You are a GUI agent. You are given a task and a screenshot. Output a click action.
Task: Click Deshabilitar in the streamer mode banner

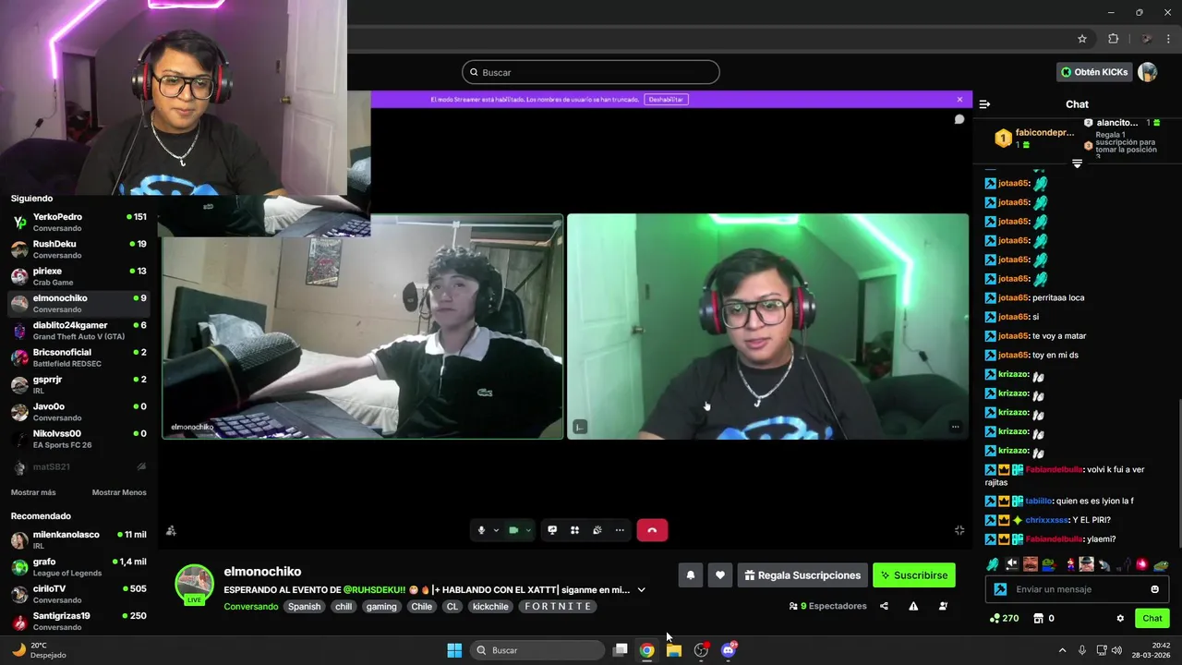[x=666, y=99]
